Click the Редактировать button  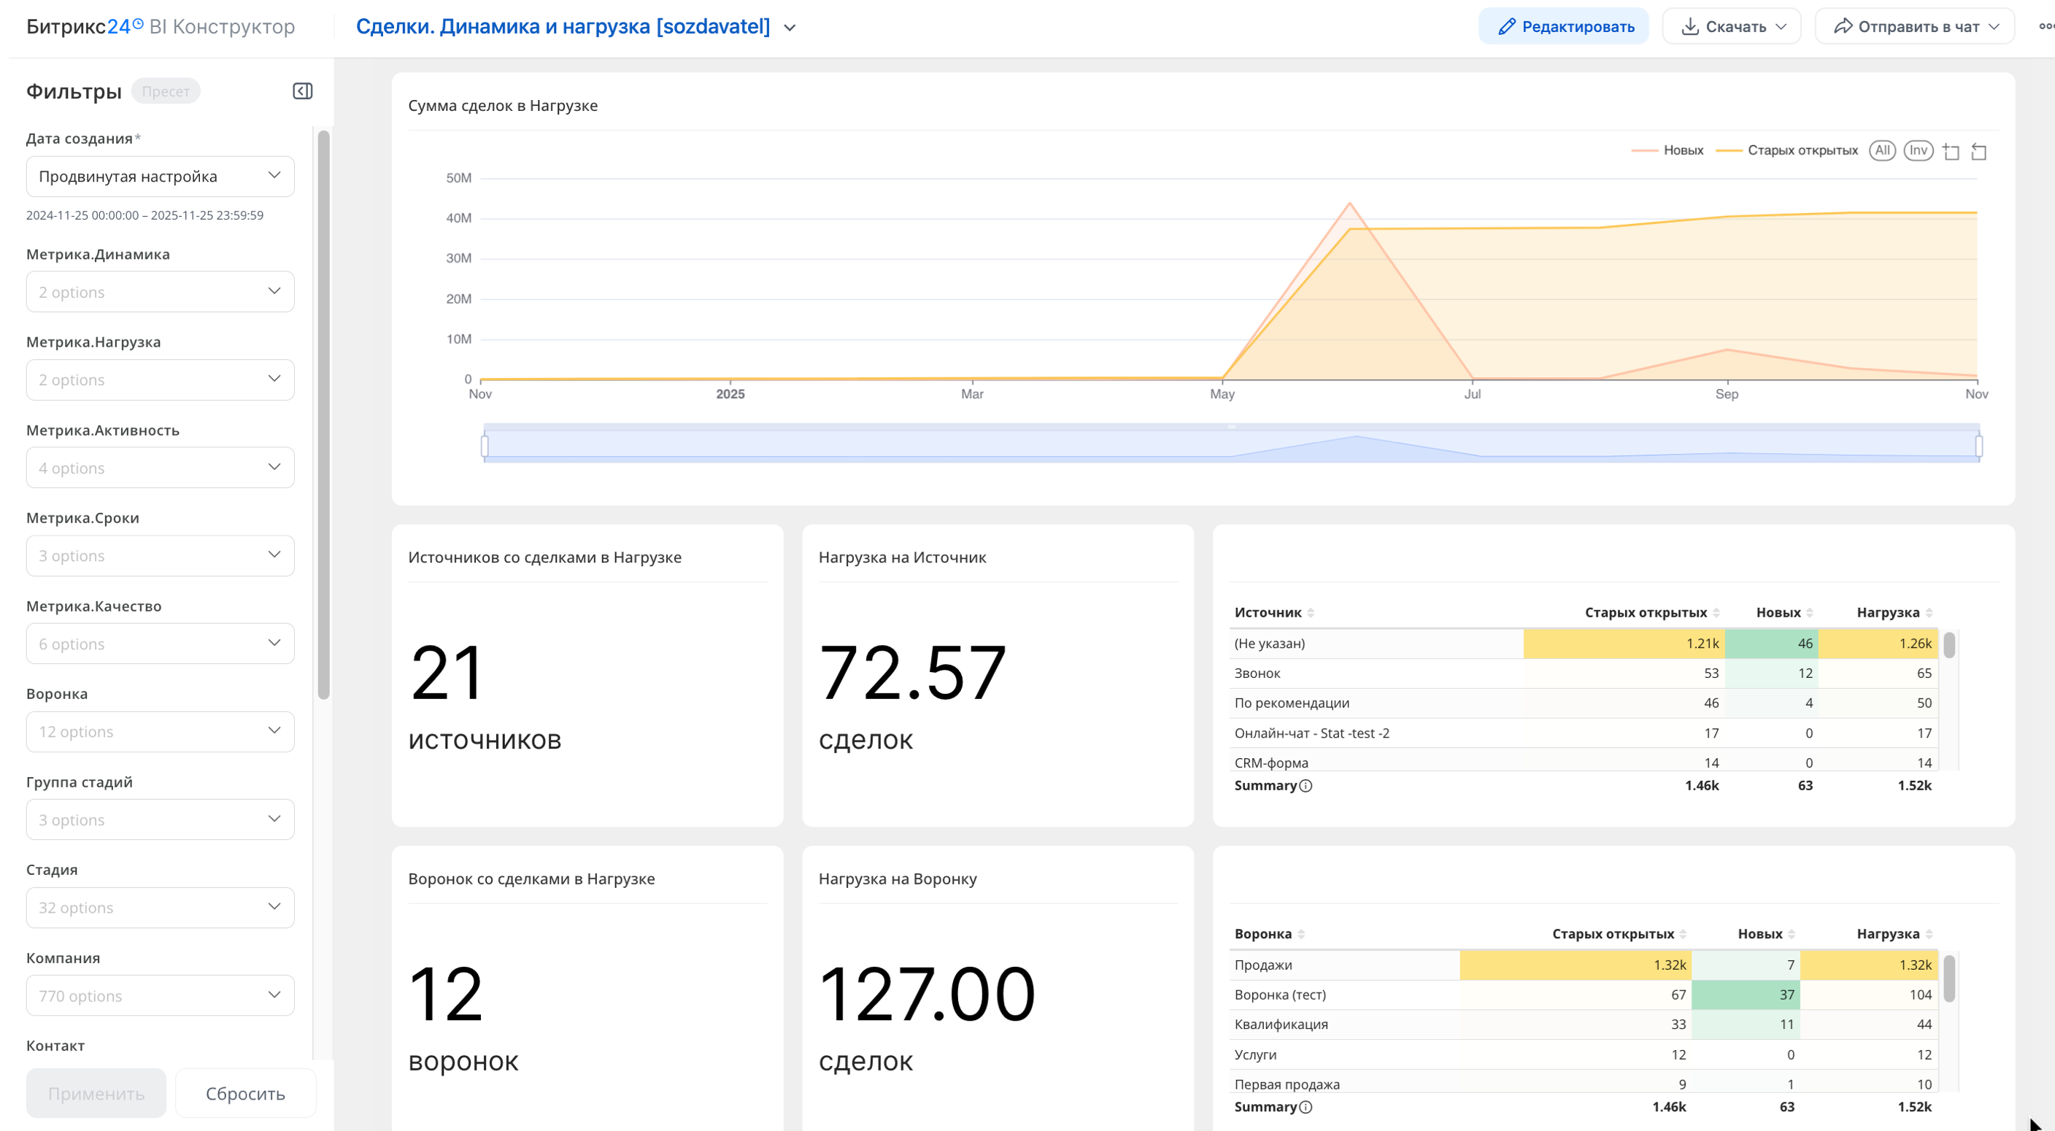pyautogui.click(x=1564, y=26)
